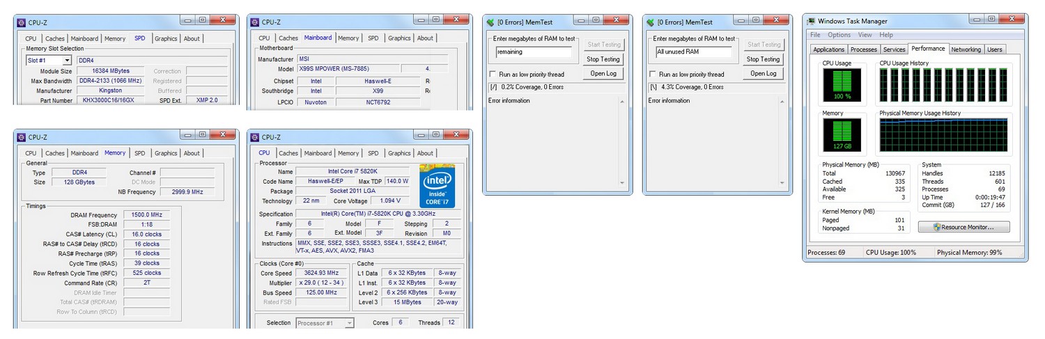Click Stop Testing in the 'remaining' MemTest window
This screenshot has width=1045, height=339.
(603, 59)
